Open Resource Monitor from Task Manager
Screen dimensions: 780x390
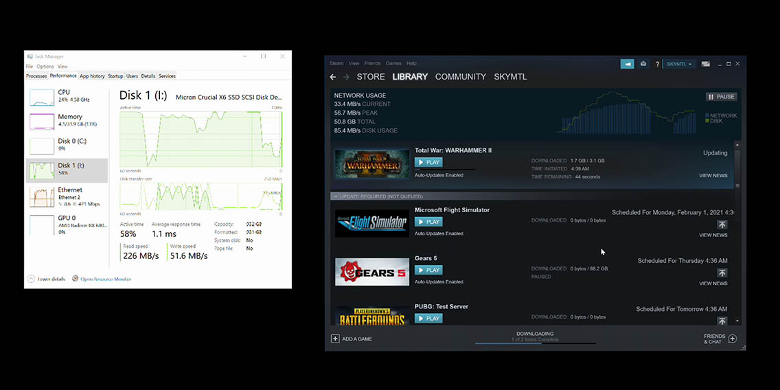102,279
